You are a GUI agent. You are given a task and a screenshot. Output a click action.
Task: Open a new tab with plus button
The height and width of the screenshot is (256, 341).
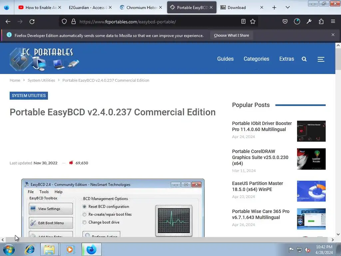click(274, 7)
